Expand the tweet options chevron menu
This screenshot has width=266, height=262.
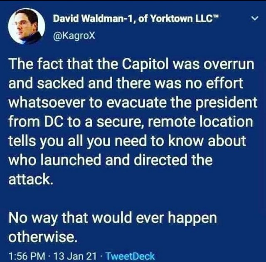[254, 17]
